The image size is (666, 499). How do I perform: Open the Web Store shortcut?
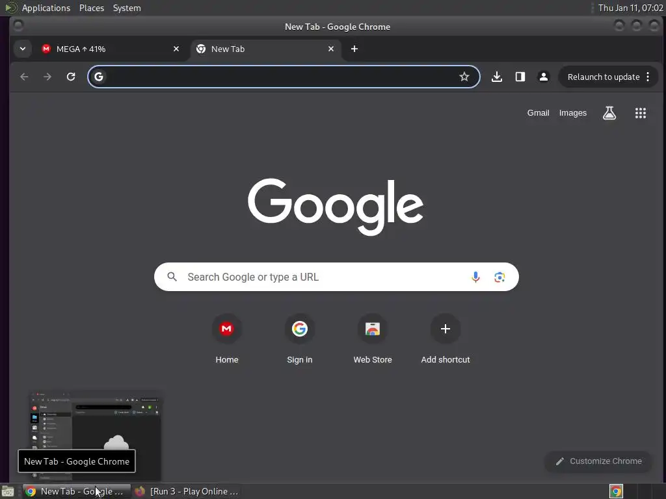[x=373, y=339]
